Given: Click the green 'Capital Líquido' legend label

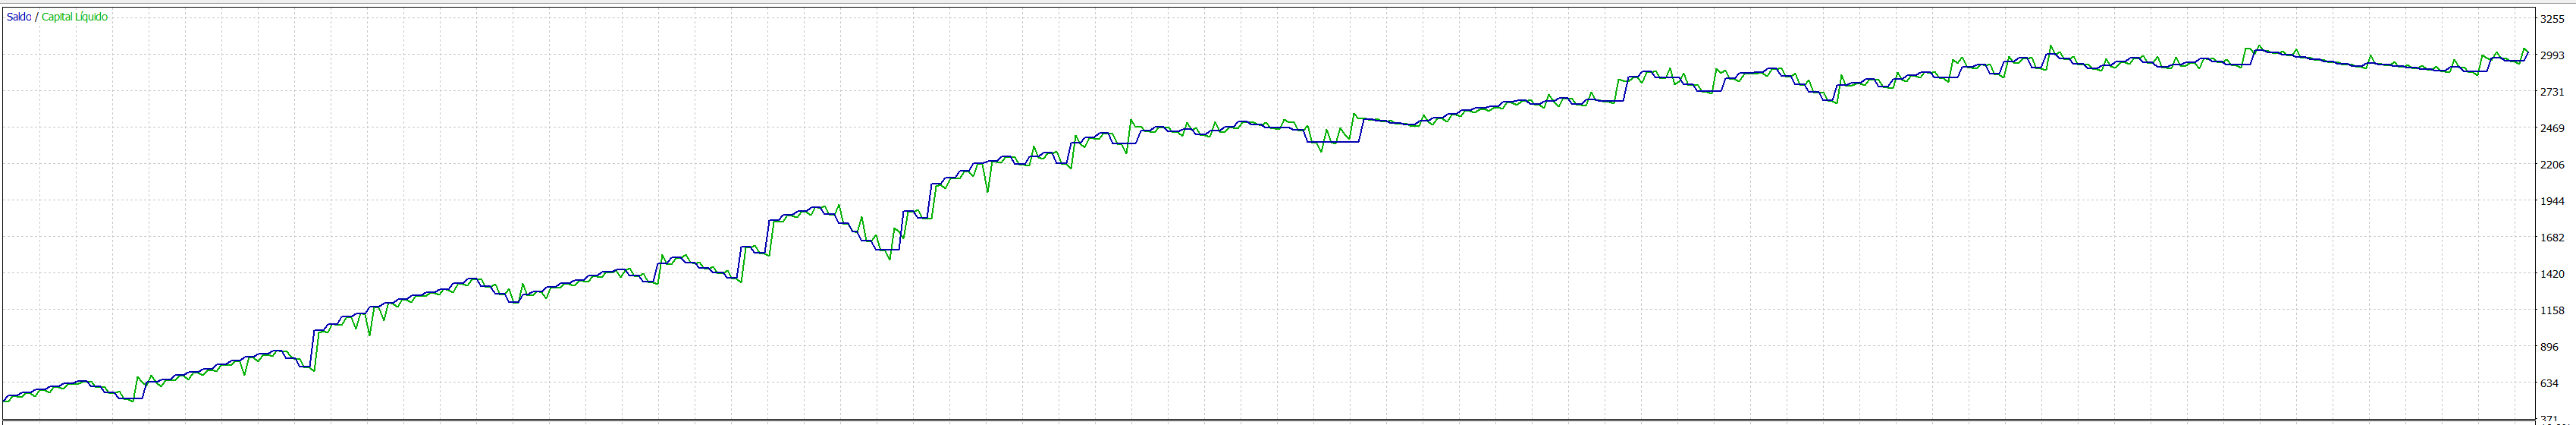Looking at the screenshot, I should (75, 17).
